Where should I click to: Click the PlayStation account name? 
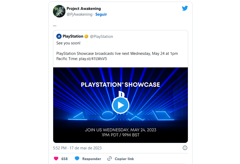pyautogui.click(x=73, y=36)
